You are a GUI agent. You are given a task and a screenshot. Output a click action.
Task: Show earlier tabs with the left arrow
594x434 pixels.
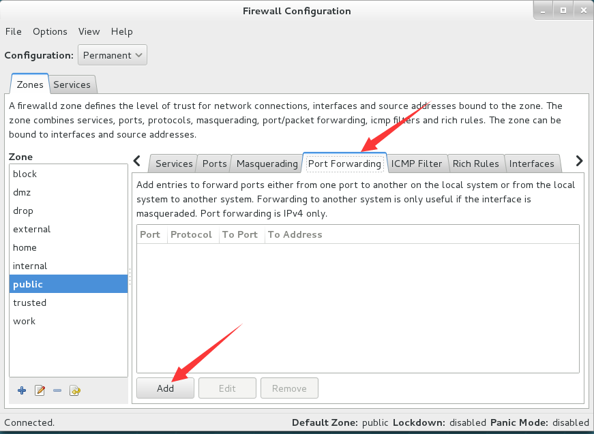click(x=137, y=161)
